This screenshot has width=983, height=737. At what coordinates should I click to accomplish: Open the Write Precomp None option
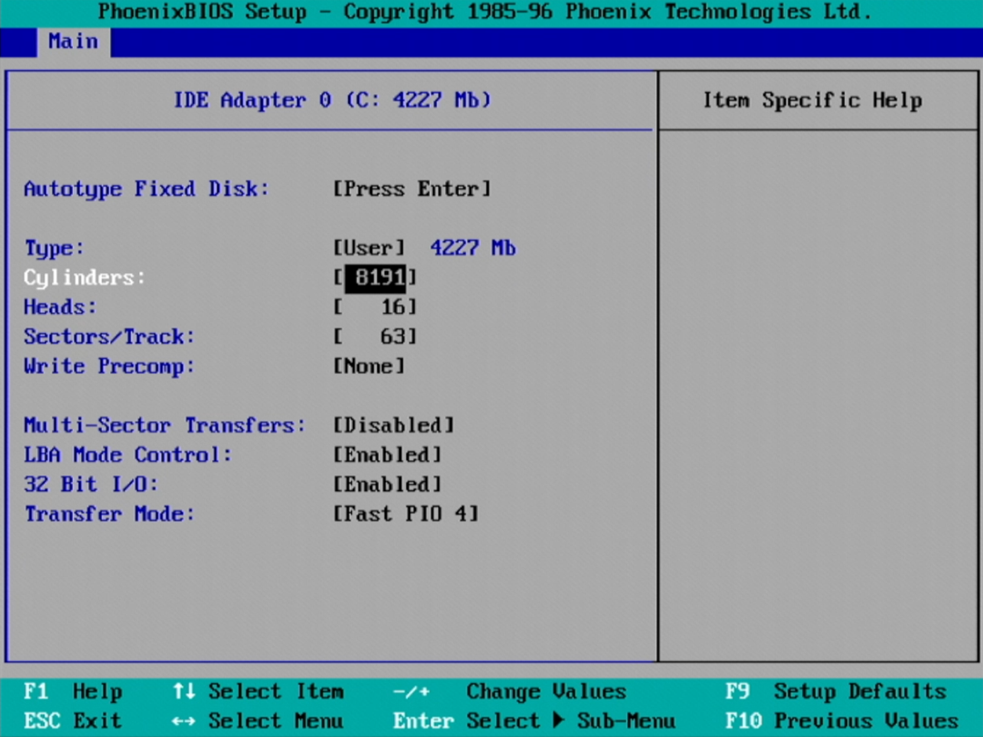(x=369, y=366)
